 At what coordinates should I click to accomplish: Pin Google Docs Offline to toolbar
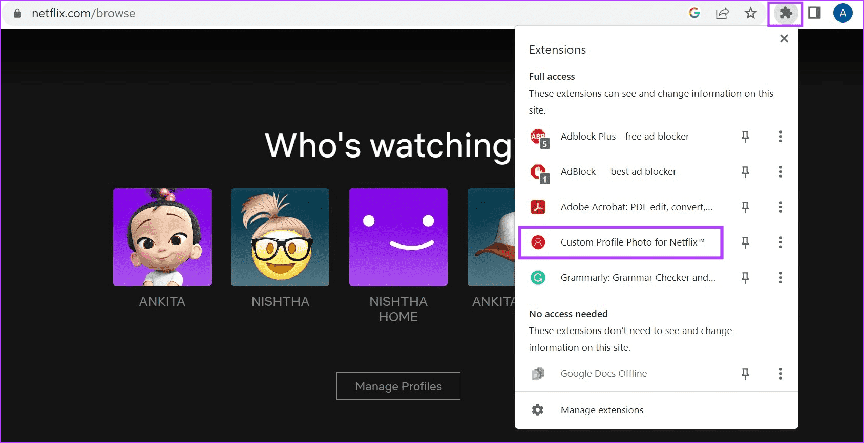click(x=745, y=374)
